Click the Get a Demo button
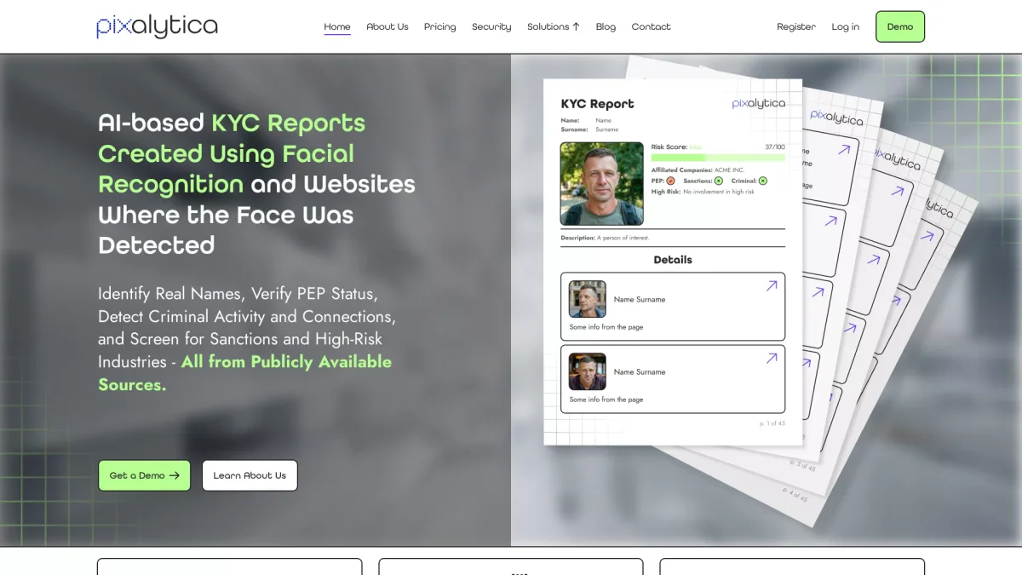This screenshot has width=1022, height=575. [144, 475]
